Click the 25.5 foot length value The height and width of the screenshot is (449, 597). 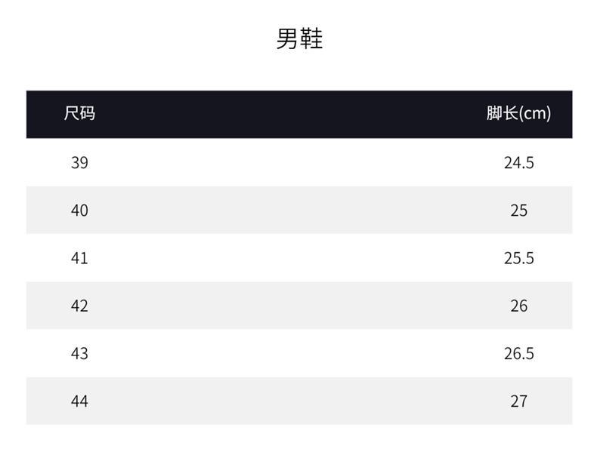(518, 258)
